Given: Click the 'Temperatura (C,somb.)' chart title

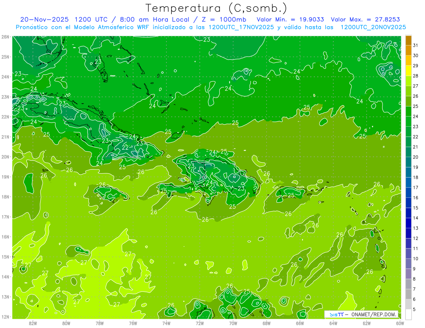Looking at the screenshot, I should [x=216, y=8].
